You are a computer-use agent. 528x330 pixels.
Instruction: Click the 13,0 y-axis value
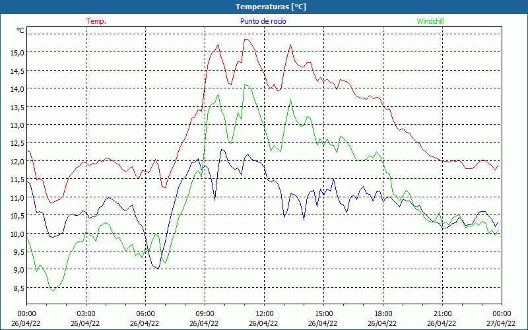tap(18, 125)
